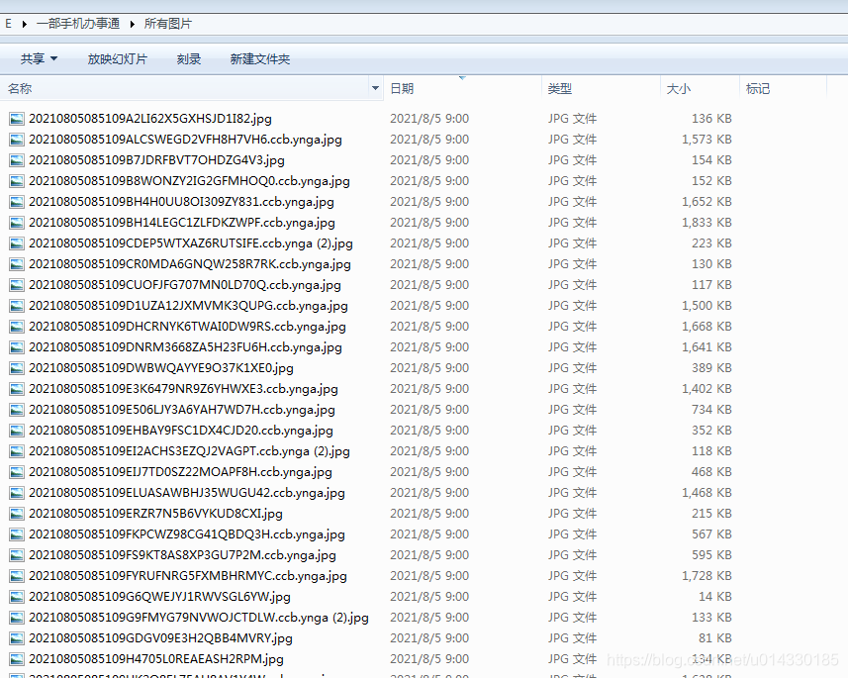This screenshot has height=678, width=848.
Task: Select the JPG icon for CR0MDA6GNQW258R7RK.ccb.ynga.jpg
Action: click(x=17, y=263)
